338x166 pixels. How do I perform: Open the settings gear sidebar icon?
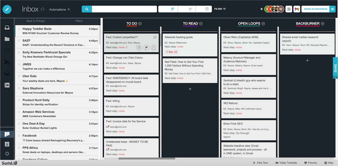click(x=7, y=154)
